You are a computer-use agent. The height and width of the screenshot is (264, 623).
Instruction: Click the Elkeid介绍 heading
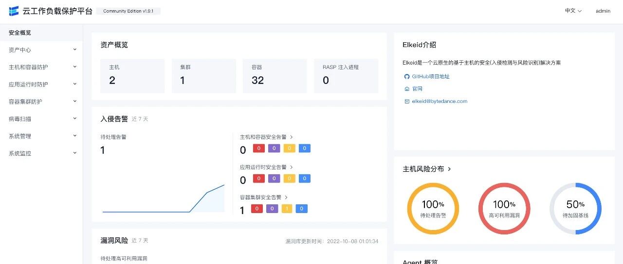click(x=420, y=45)
